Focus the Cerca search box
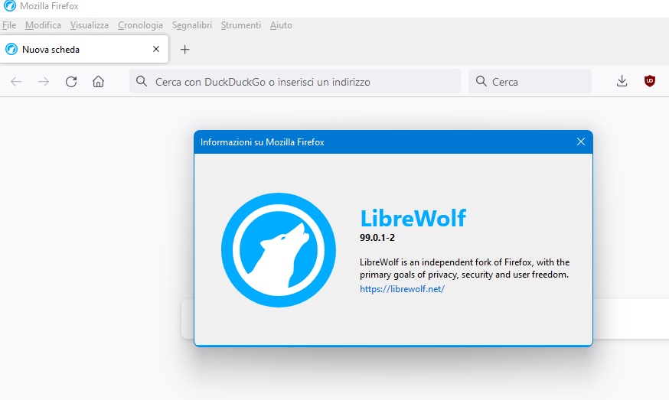 point(530,81)
